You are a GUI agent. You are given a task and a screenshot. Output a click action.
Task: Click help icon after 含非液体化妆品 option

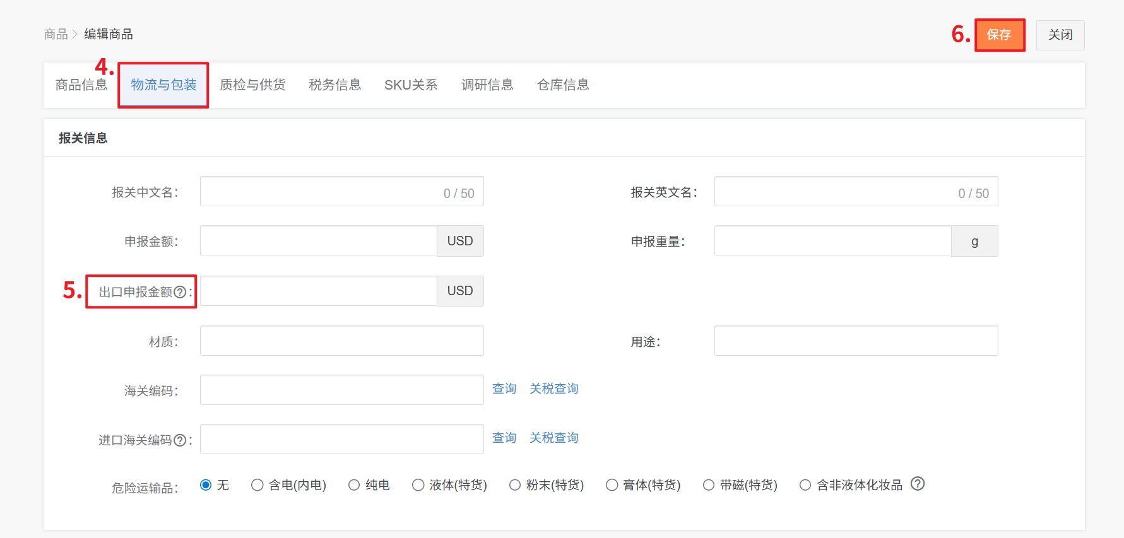918,484
